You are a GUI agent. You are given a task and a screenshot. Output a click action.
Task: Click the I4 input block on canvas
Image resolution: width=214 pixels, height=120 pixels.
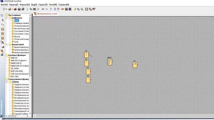(x=88, y=80)
